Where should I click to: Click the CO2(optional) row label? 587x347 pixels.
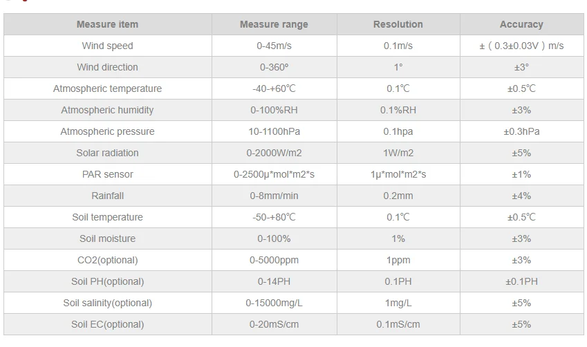tap(107, 260)
